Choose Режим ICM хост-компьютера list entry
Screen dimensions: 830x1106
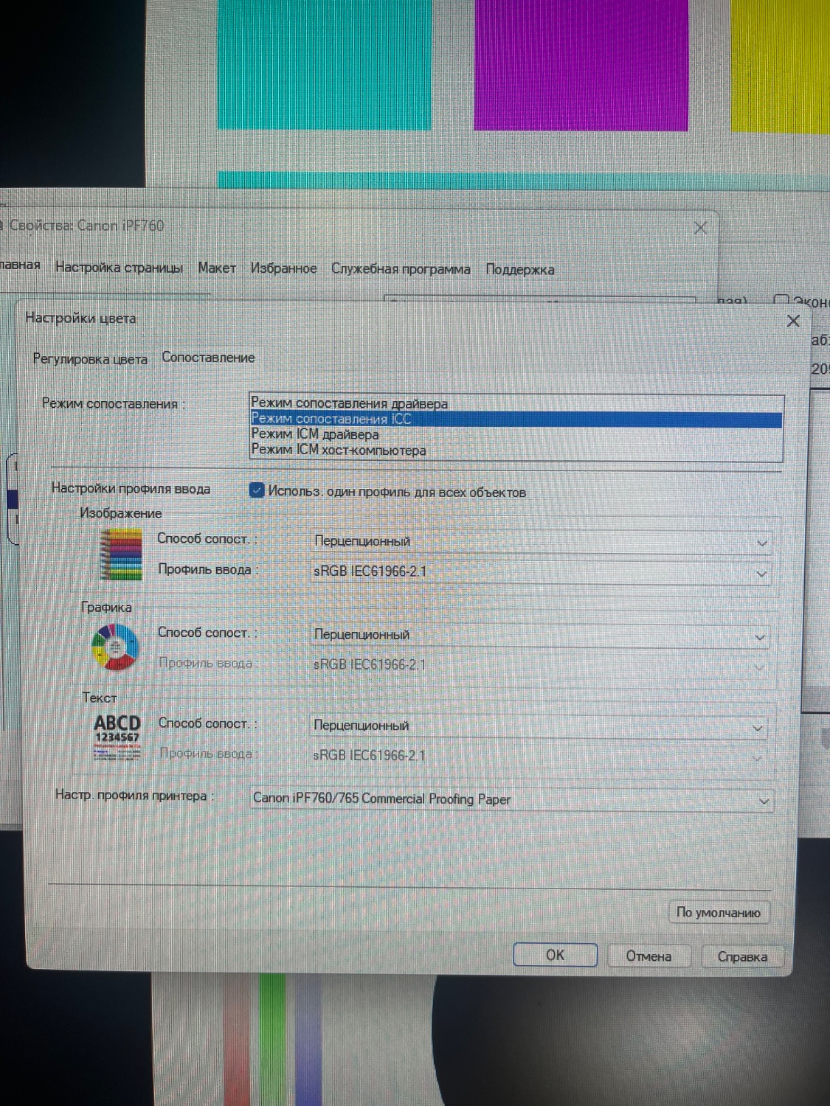coord(516,450)
